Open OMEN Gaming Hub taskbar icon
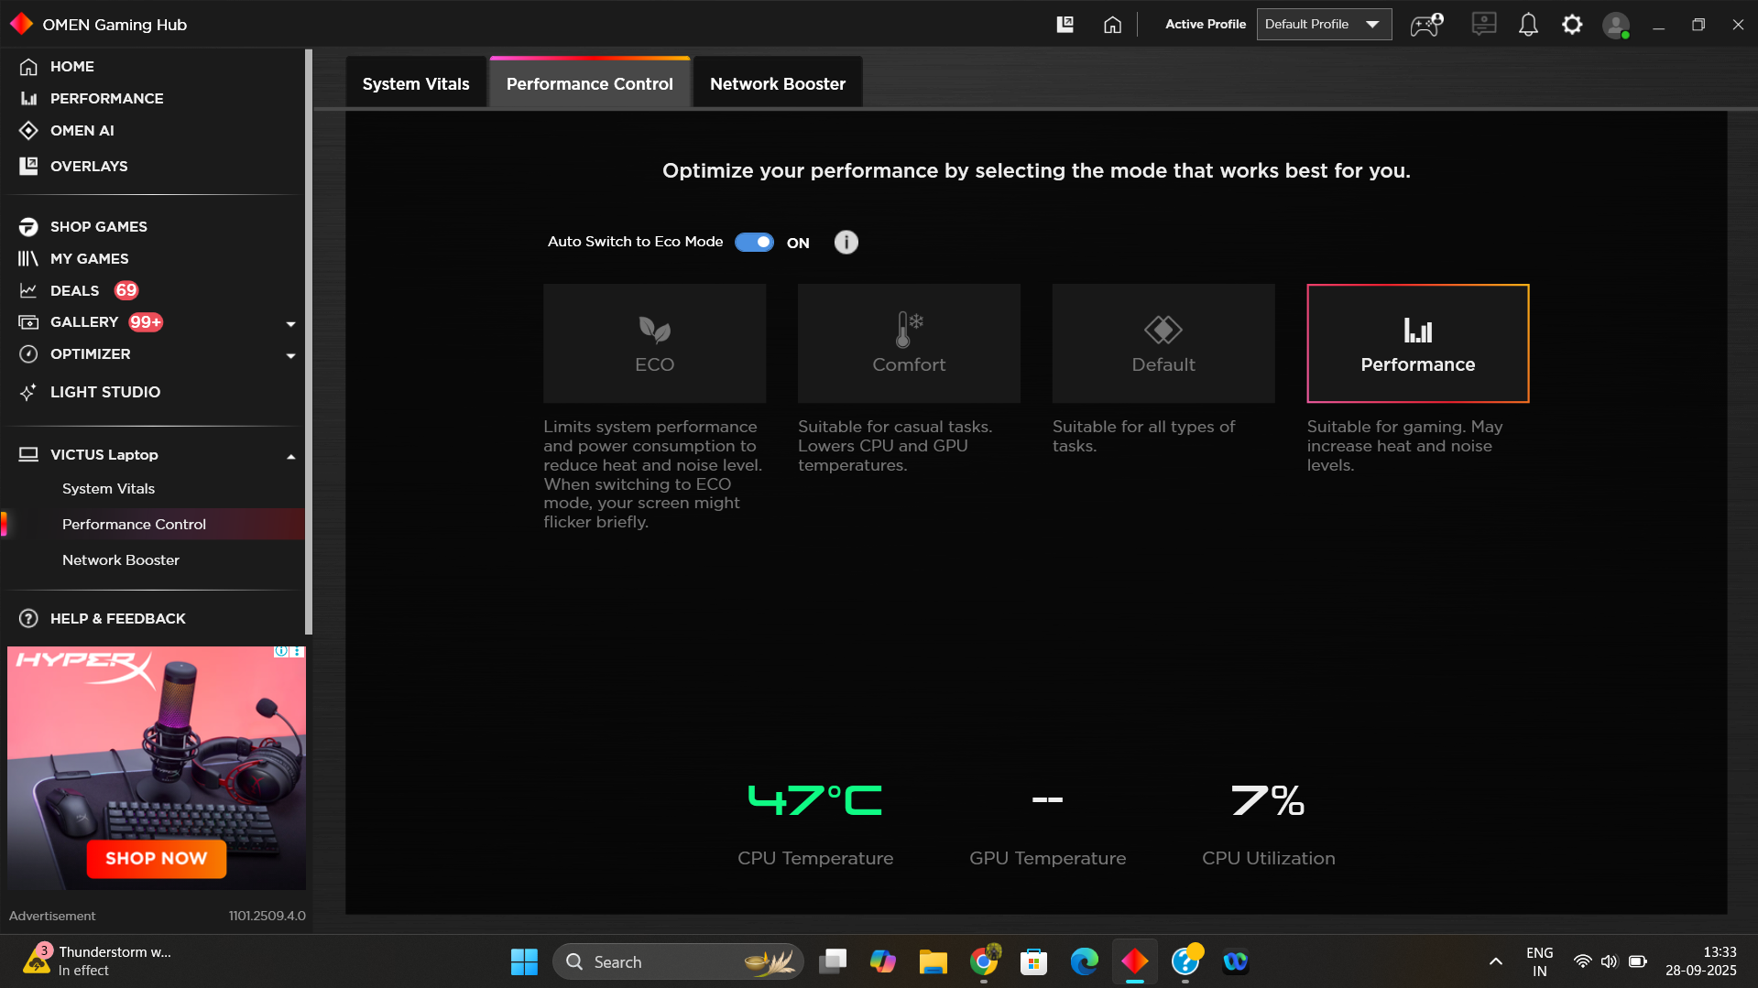The height and width of the screenshot is (988, 1758). 1134,961
